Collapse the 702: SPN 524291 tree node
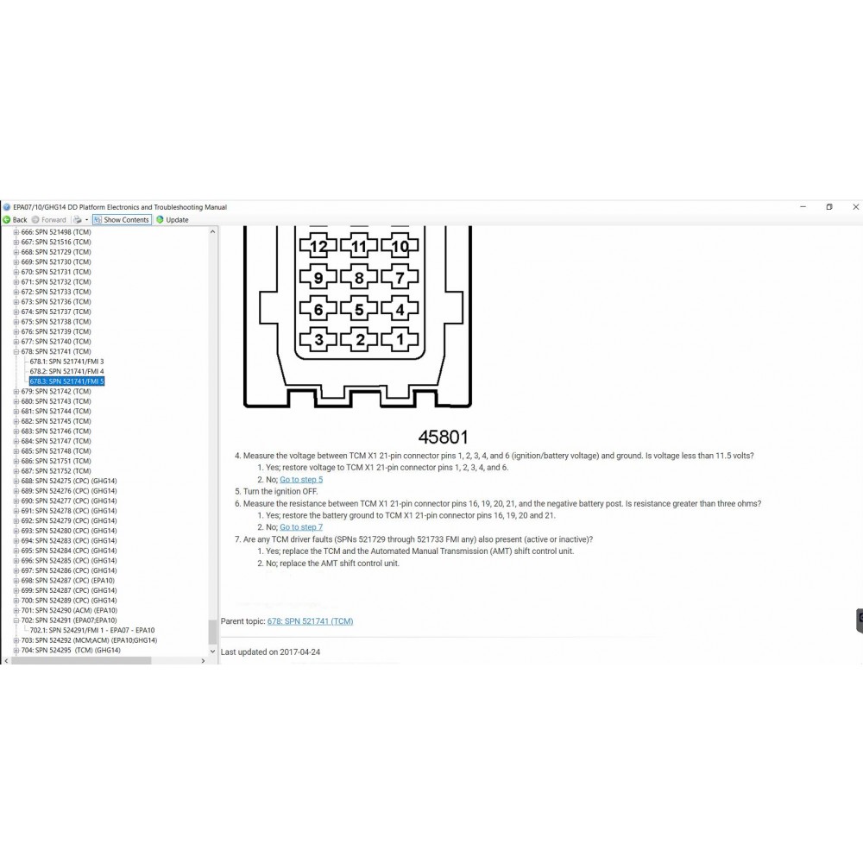This screenshot has height=863, width=863. pyautogui.click(x=16, y=620)
